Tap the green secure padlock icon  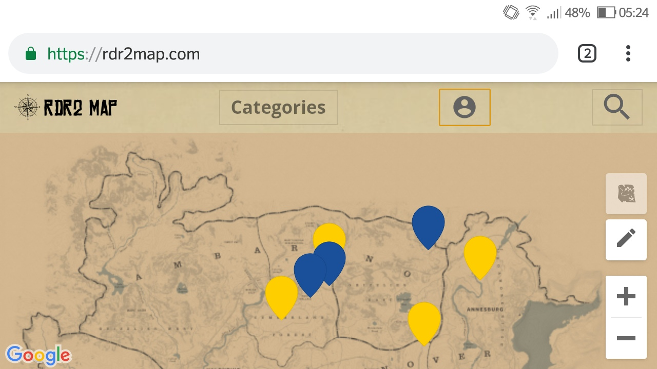point(31,53)
